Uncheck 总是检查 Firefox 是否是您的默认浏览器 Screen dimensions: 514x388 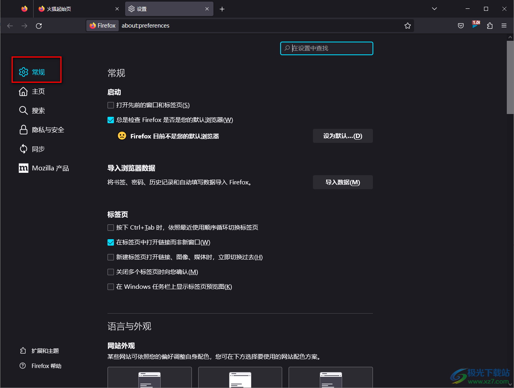(x=111, y=120)
